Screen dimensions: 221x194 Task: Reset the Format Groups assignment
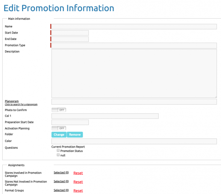click(78, 191)
